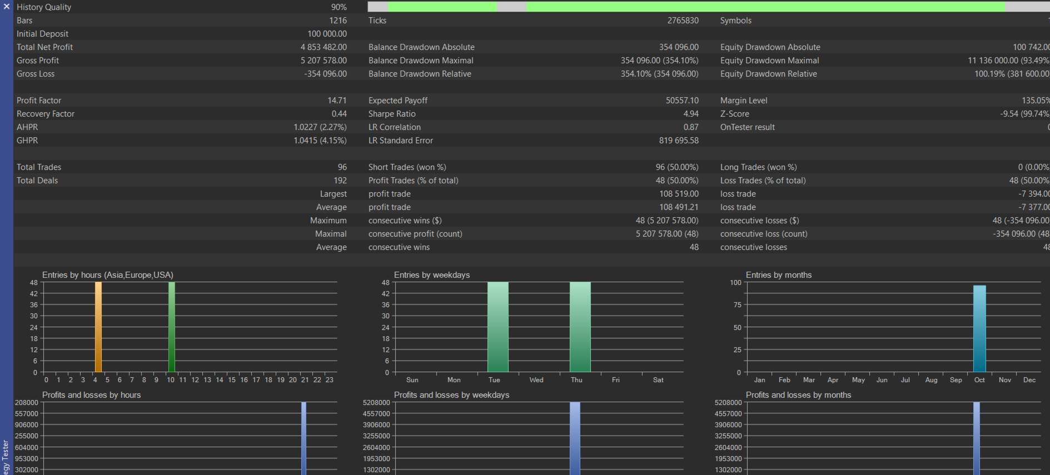Viewport: 1050px width, 475px height.
Task: Click the long green History Quality bar segment
Action: (x=765, y=7)
